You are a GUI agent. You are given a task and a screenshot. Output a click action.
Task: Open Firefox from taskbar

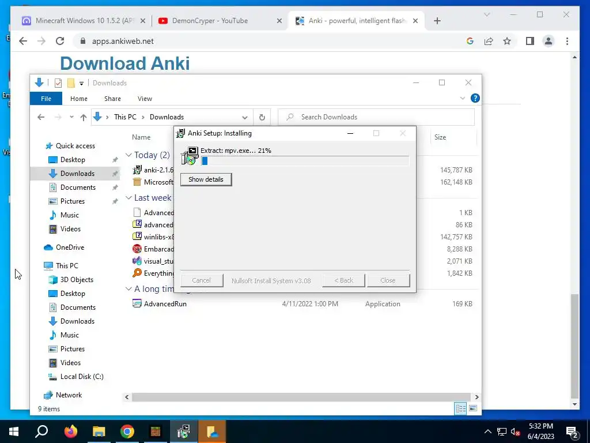(x=70, y=431)
